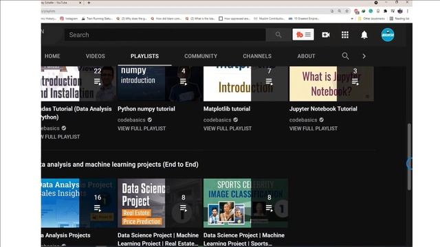The height and width of the screenshot is (247, 440).
Task: Open the browser extensions puzzle icon
Action: pos(385,11)
